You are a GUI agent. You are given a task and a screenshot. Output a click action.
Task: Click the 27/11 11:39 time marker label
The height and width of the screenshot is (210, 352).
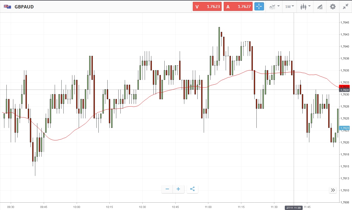[x=293, y=207]
